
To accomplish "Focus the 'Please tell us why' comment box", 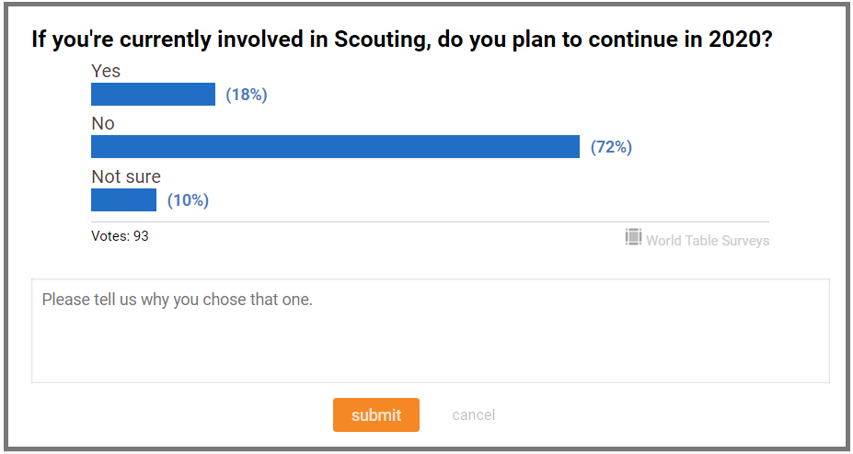I will click(x=431, y=331).
